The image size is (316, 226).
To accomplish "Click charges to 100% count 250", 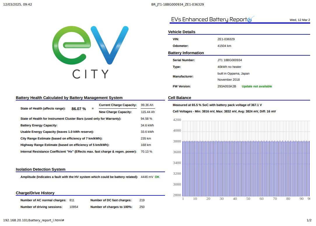I will pyautogui.click(x=142, y=207).
